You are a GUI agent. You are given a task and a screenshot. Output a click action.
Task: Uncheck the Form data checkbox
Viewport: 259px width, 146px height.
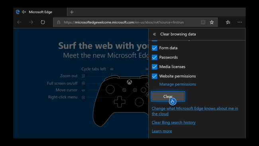pos(155,48)
